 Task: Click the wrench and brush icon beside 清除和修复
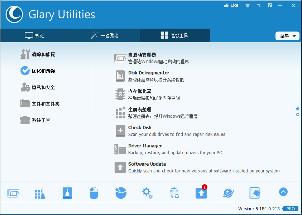25,54
